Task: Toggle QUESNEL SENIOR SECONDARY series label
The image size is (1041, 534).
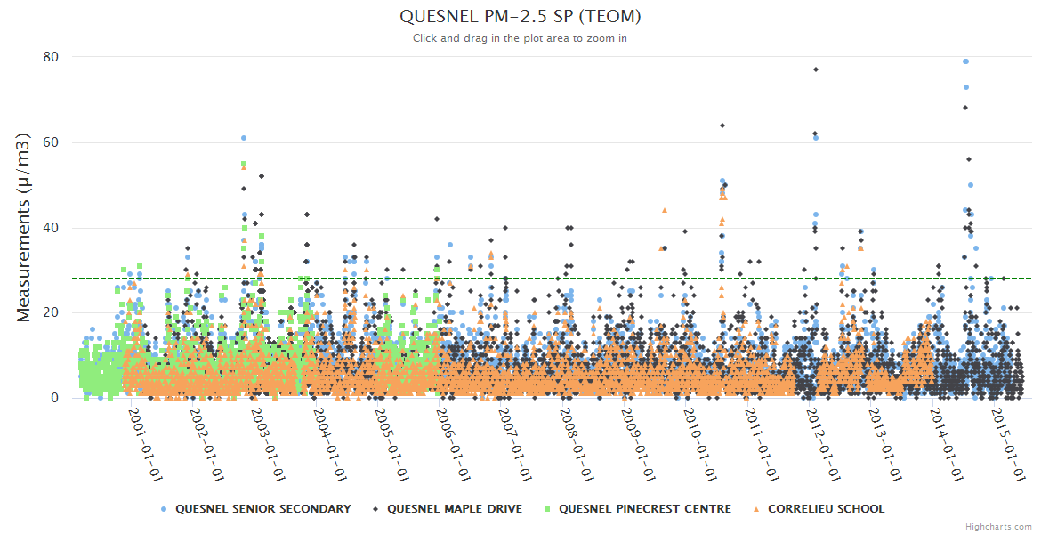Action: (262, 509)
